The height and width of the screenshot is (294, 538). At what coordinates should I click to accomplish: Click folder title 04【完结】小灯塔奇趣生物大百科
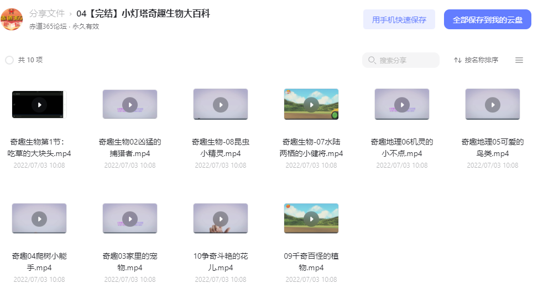pos(143,14)
